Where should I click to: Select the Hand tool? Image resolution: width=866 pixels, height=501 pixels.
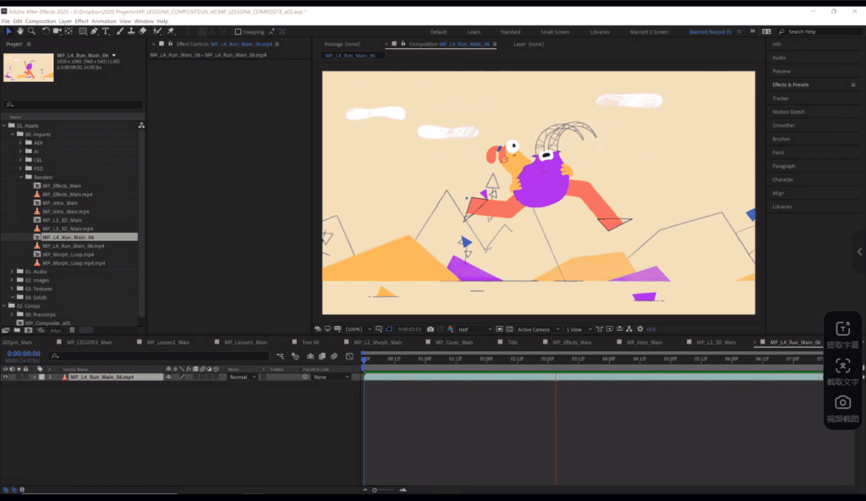point(20,31)
